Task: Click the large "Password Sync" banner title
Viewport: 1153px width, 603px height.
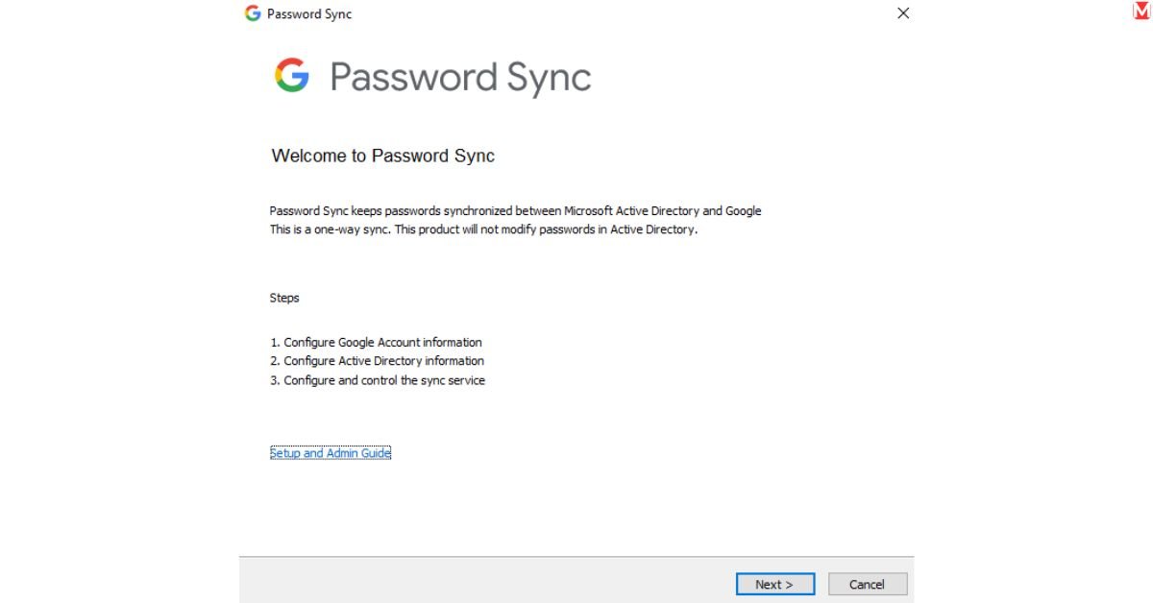Action: coord(460,78)
